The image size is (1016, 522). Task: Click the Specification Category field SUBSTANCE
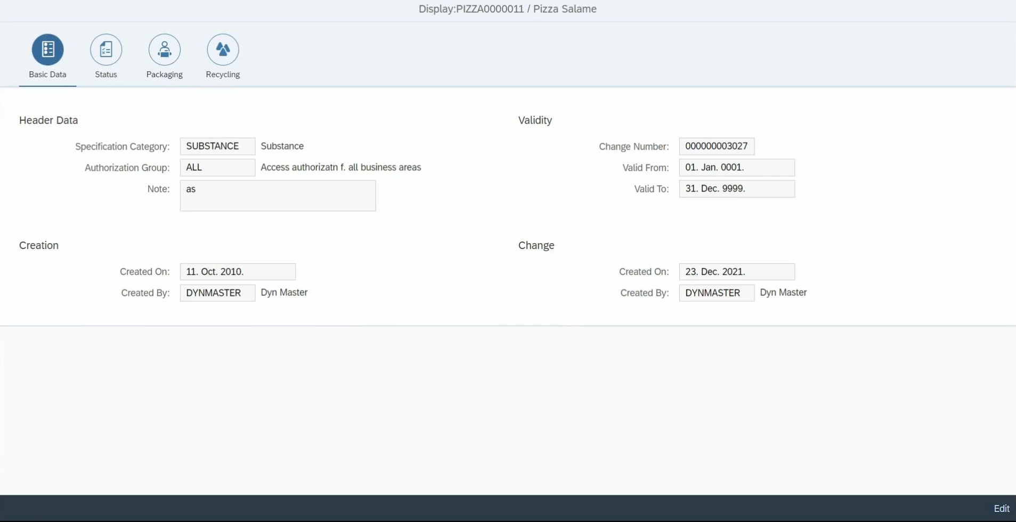(217, 146)
